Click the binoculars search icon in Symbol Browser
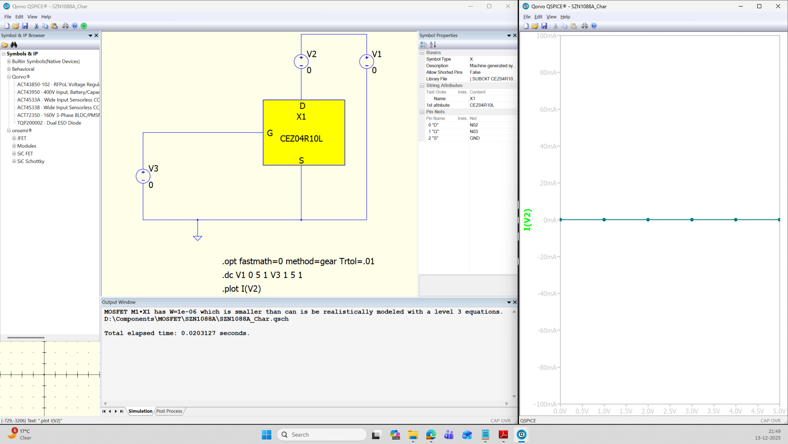The height and width of the screenshot is (444, 788). coord(14,44)
